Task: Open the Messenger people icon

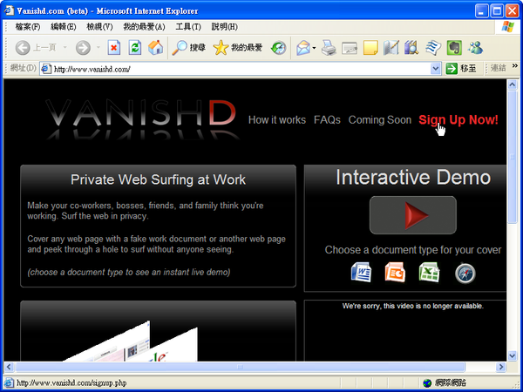Action: 475,48
